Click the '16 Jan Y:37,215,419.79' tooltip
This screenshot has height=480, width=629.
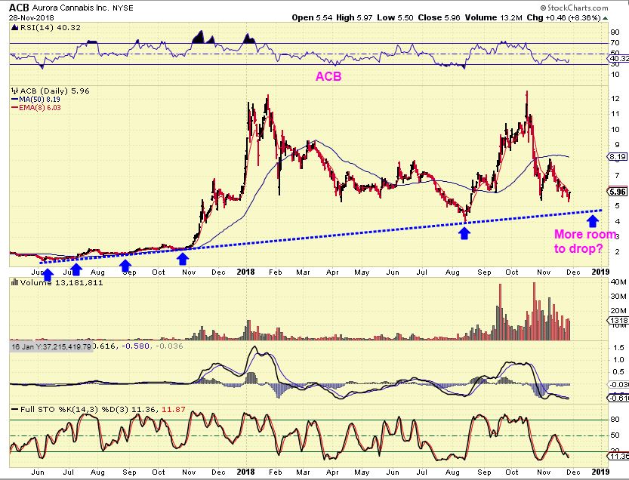(51, 346)
